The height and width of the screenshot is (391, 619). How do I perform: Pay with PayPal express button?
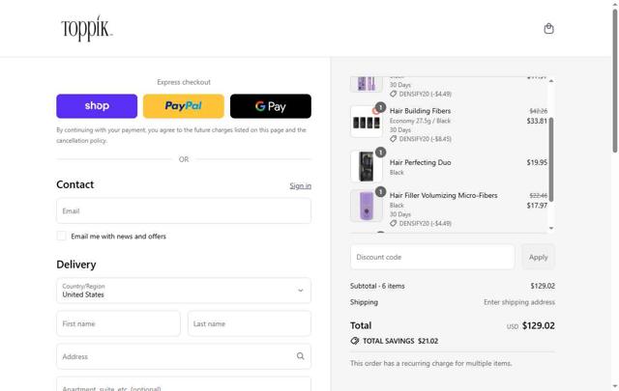pos(184,106)
